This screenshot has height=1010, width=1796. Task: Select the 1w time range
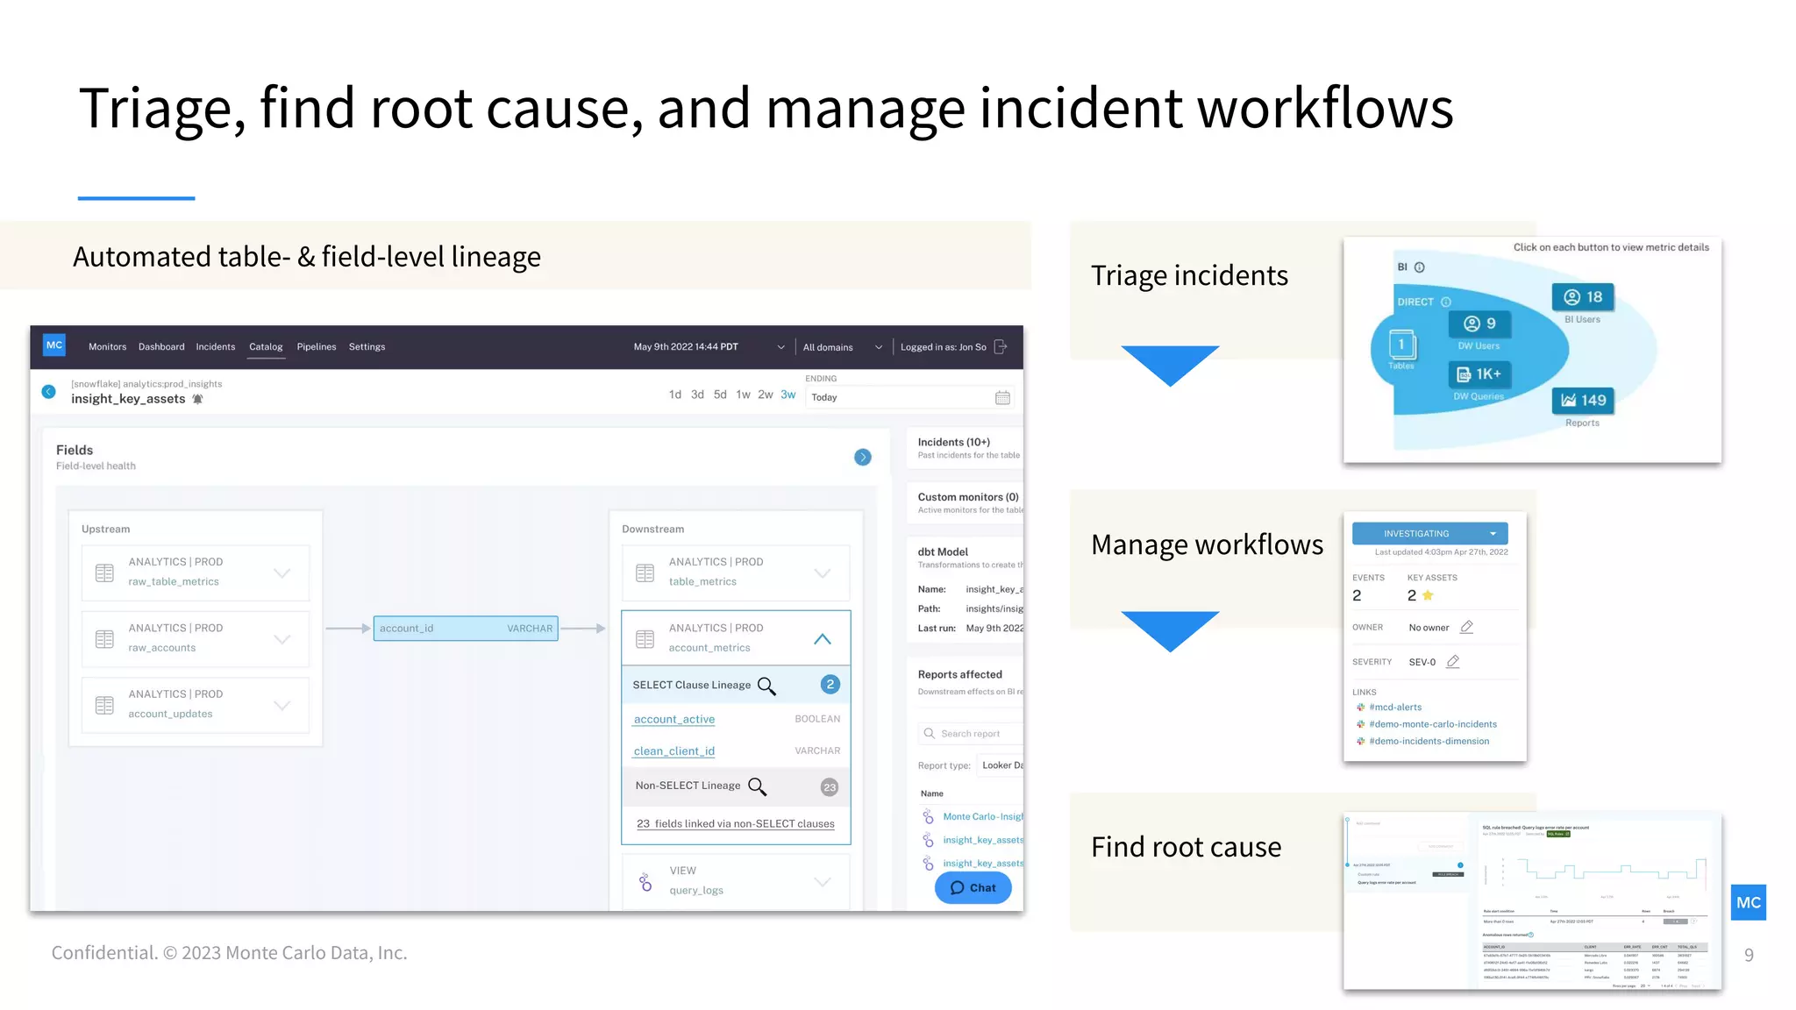tap(743, 395)
